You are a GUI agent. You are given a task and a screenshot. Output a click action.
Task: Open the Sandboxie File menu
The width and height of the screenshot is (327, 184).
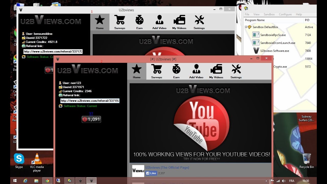coord(247,14)
